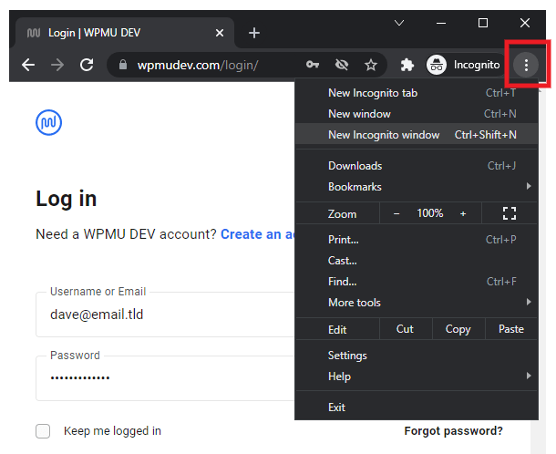This screenshot has width=556, height=454.
Task: Click Paste in the Edit row
Action: [x=511, y=329]
